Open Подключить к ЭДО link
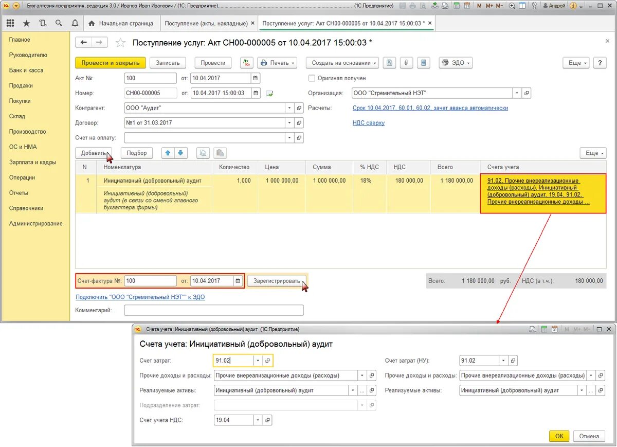Screen dimensions: 617x447 tap(140, 297)
